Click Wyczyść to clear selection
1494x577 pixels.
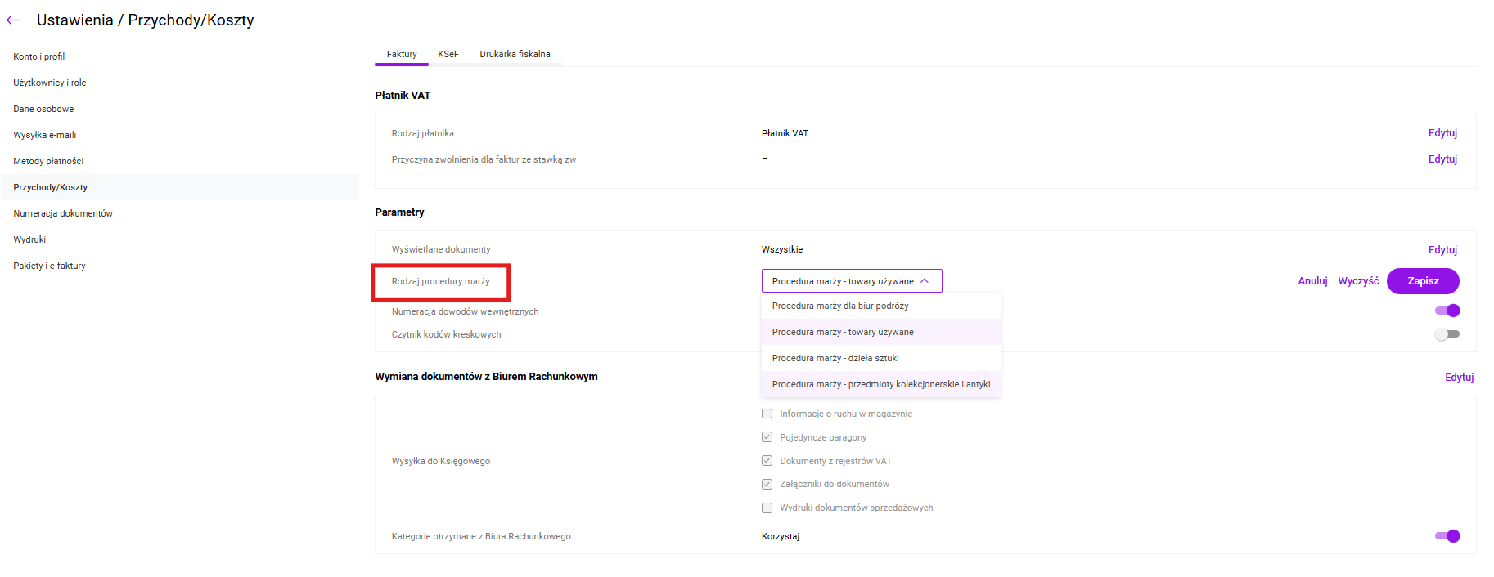1358,281
